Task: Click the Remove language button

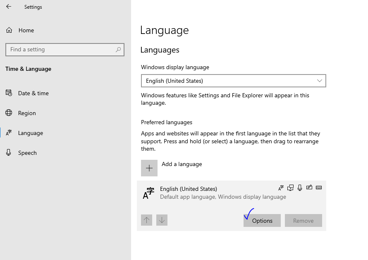Action: pos(303,221)
